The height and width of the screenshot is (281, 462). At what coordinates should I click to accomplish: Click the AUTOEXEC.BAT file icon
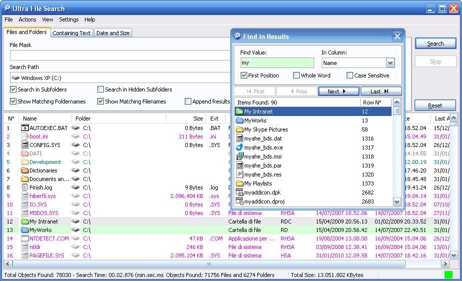[25, 127]
